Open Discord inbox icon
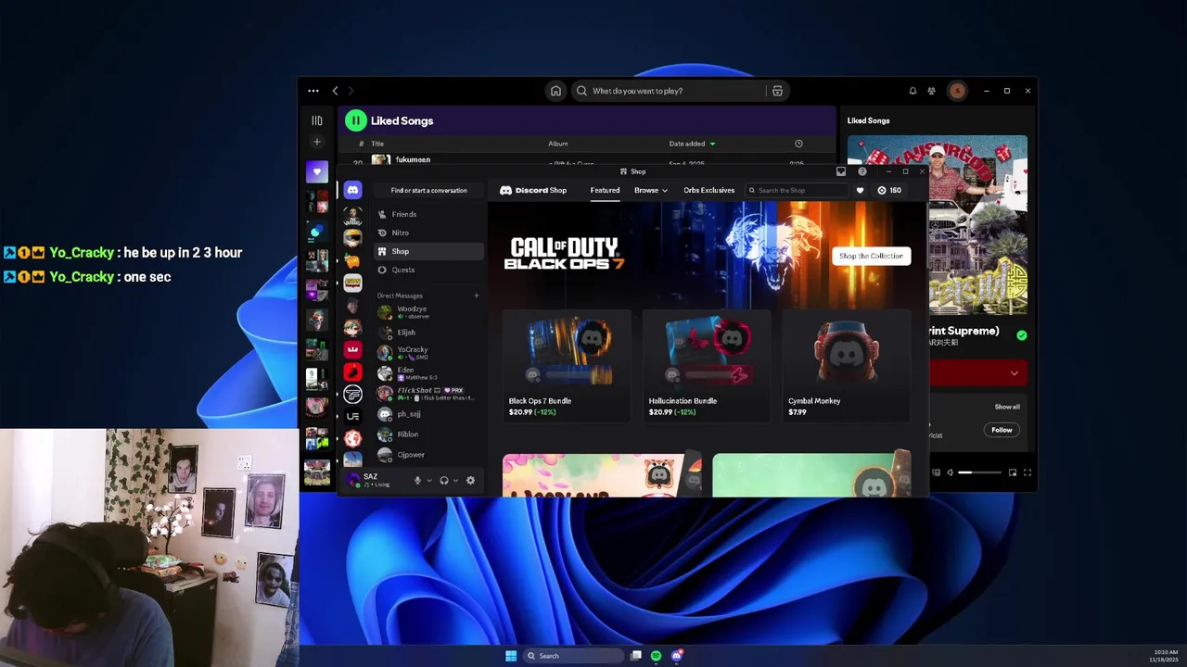The image size is (1187, 667). click(841, 171)
